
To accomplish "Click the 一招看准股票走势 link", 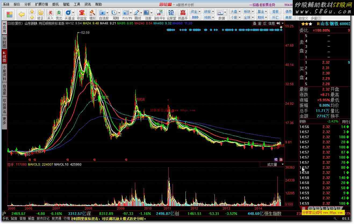I will pyautogui.click(x=262, y=5).
